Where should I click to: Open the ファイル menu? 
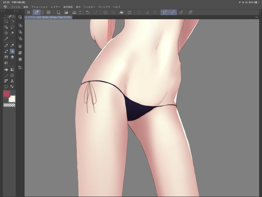tap(15, 7)
